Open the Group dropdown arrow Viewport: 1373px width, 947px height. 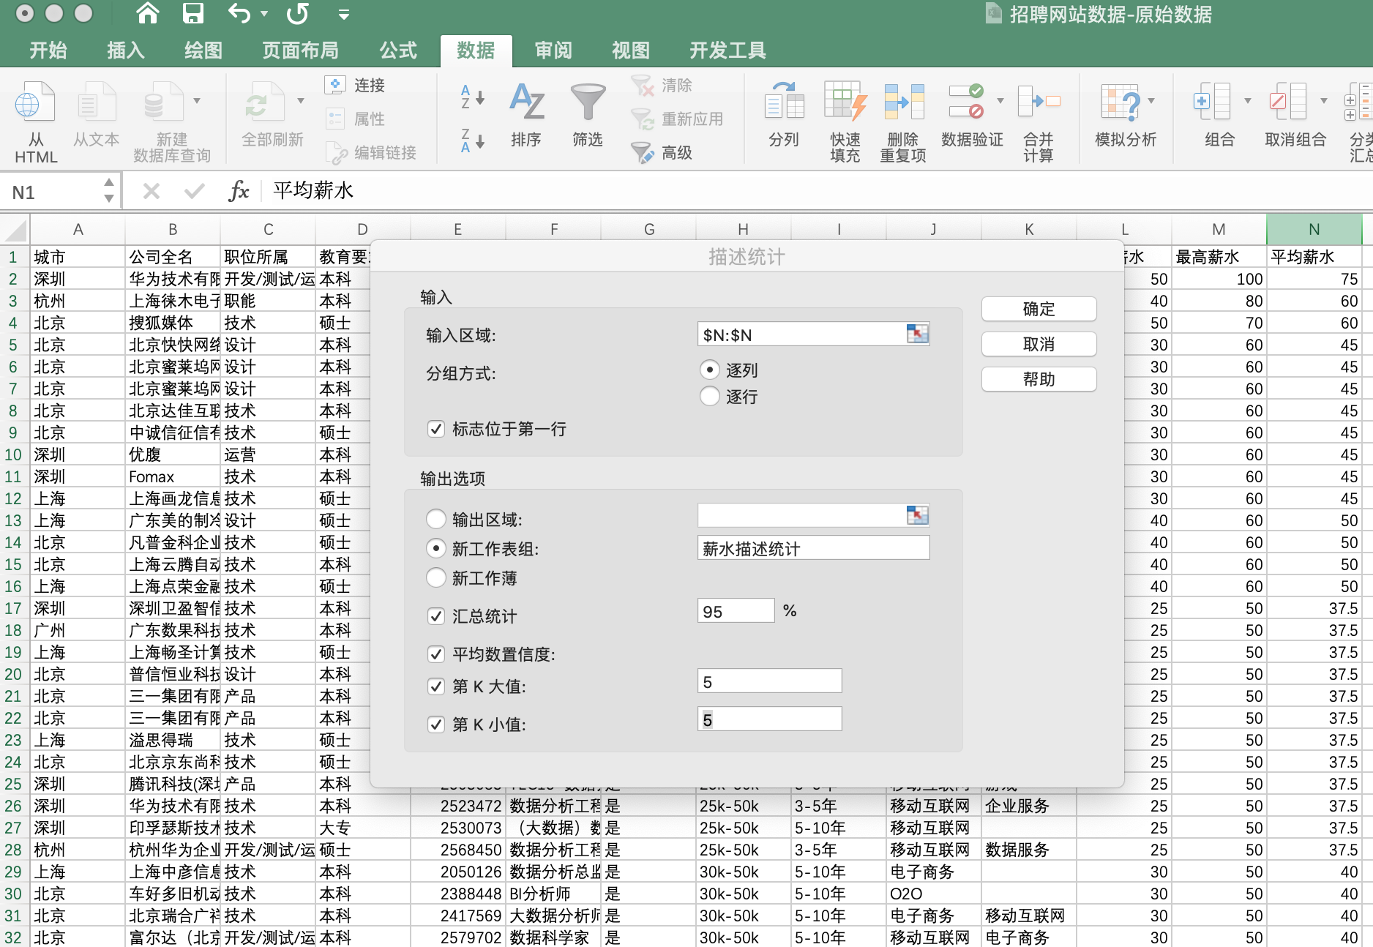coord(1248,101)
